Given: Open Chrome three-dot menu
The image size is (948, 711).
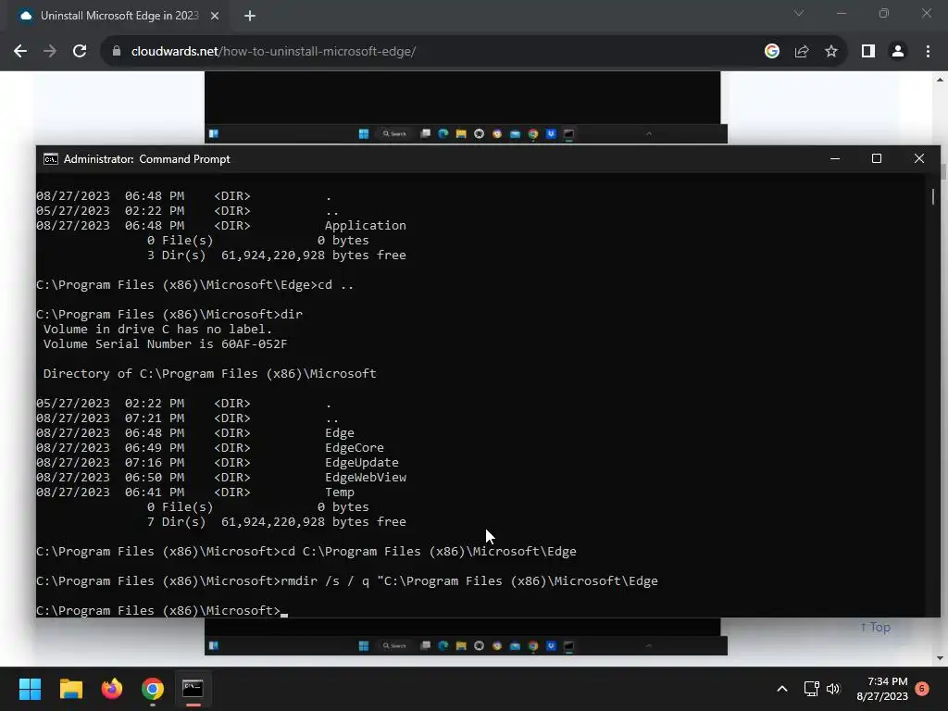Looking at the screenshot, I should [928, 52].
